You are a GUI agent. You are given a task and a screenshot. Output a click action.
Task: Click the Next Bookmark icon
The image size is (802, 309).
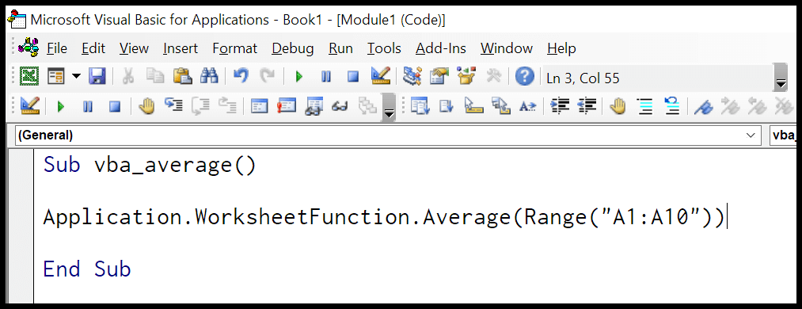coord(730,106)
